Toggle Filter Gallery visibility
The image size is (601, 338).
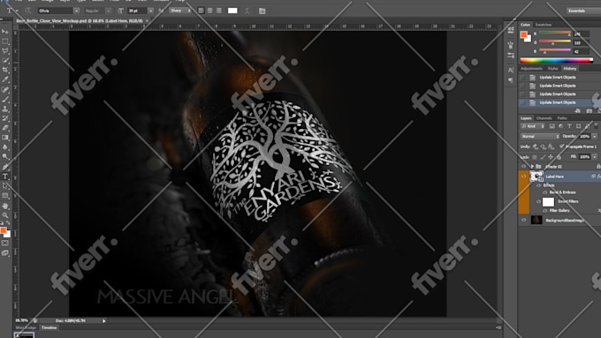click(545, 211)
